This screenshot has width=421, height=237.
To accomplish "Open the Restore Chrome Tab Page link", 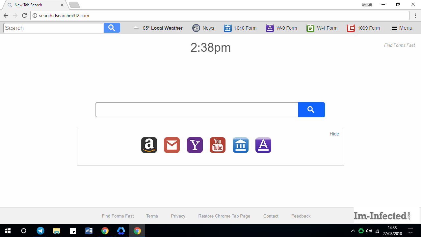I will pos(224,216).
